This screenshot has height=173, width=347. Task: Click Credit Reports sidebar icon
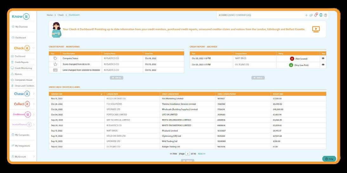[x=12, y=62]
